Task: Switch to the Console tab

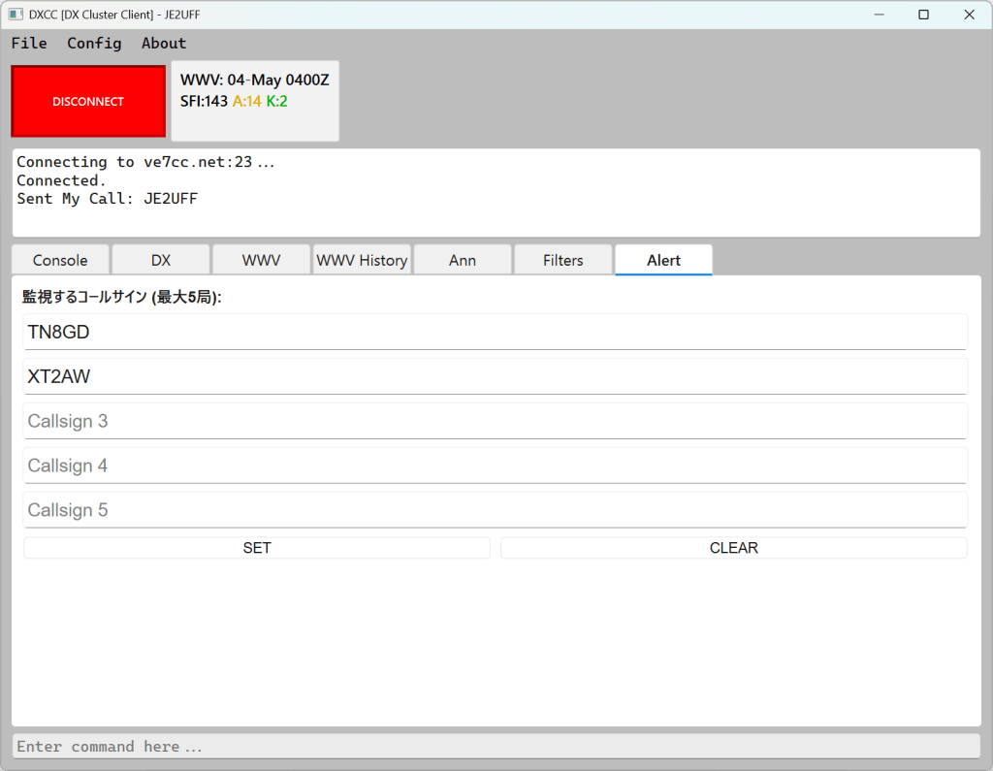Action: point(60,260)
